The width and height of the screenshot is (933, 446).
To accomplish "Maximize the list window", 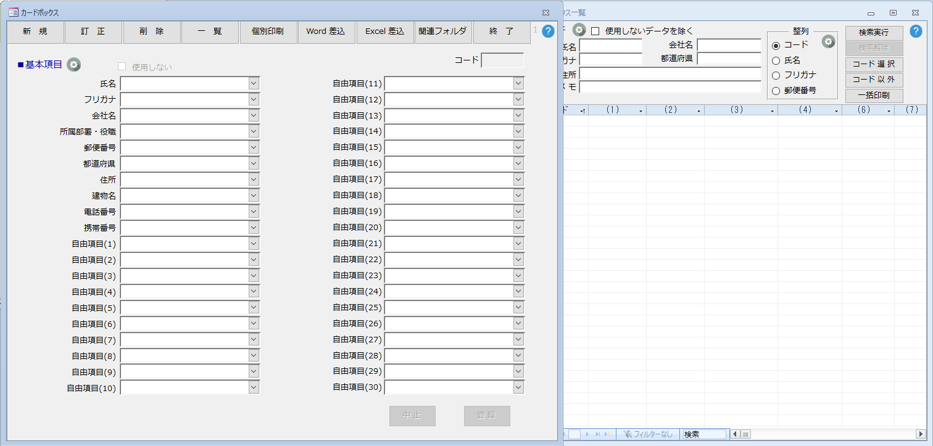I will (893, 12).
